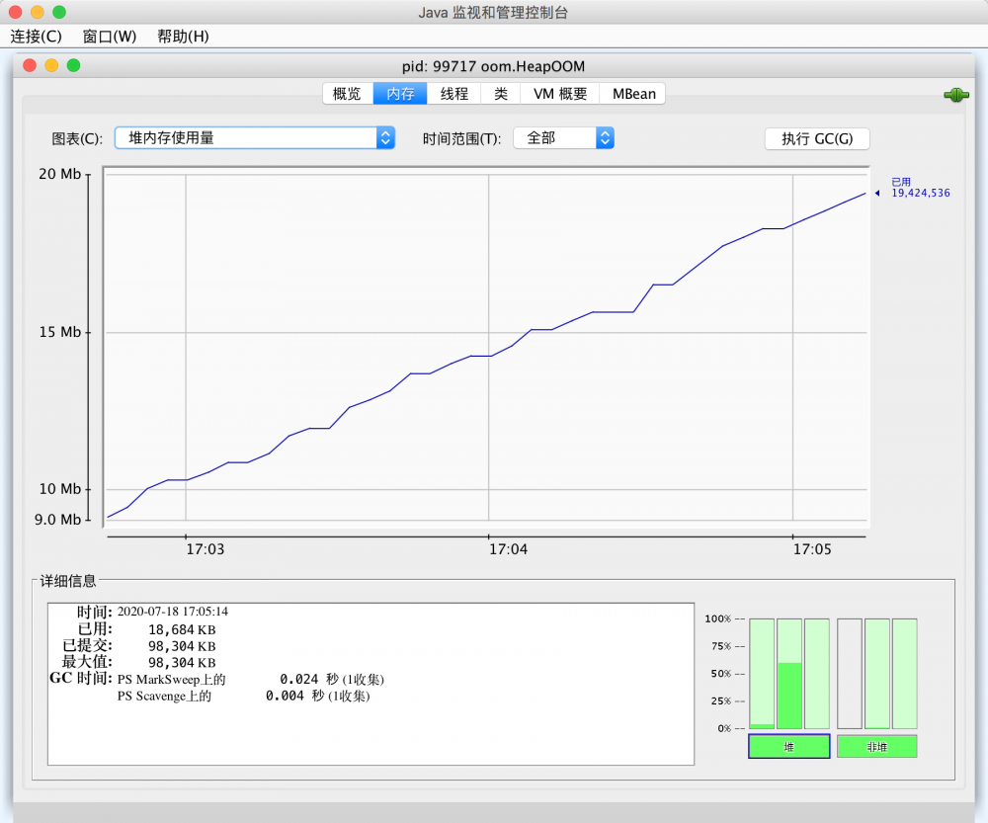Switch to the 线程 tab
The width and height of the screenshot is (988, 823).
(453, 93)
